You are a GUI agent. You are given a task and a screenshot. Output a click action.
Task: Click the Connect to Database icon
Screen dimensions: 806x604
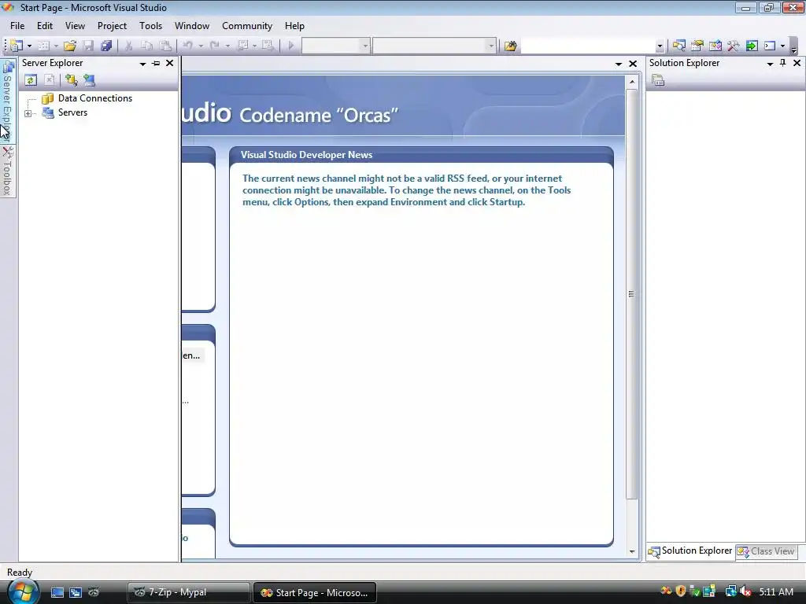71,79
